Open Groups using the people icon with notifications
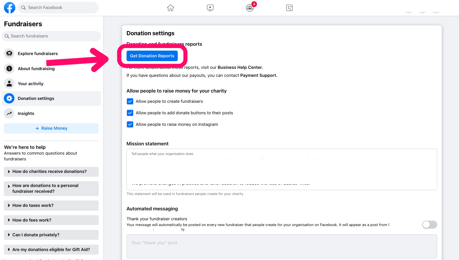This screenshot has width=459, height=260. (x=250, y=7)
